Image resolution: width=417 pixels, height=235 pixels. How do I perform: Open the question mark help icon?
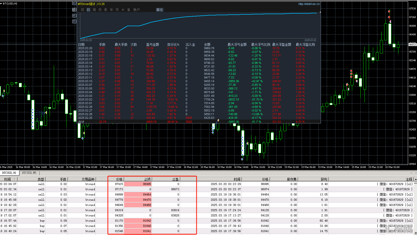[x=74, y=21]
